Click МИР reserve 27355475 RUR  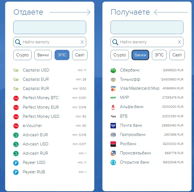(173, 97)
